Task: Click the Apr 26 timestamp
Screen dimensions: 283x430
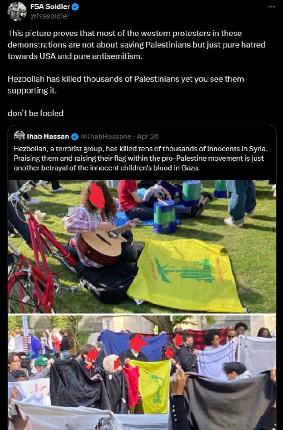Action: pos(148,137)
